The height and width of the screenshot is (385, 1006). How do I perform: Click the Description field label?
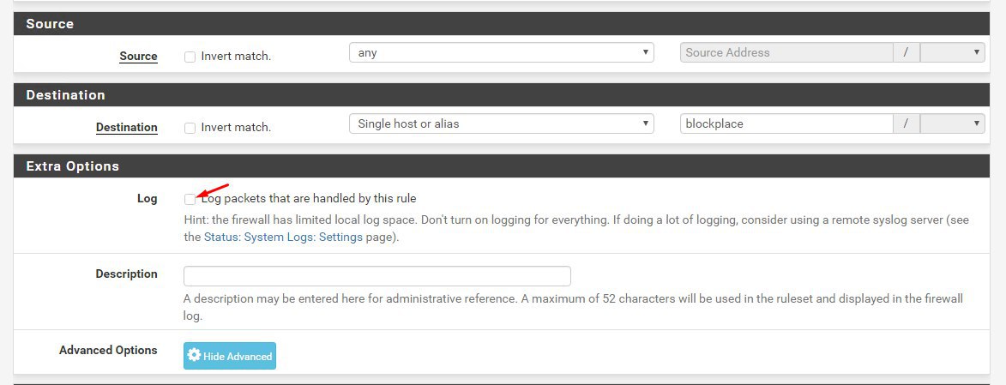(x=126, y=274)
